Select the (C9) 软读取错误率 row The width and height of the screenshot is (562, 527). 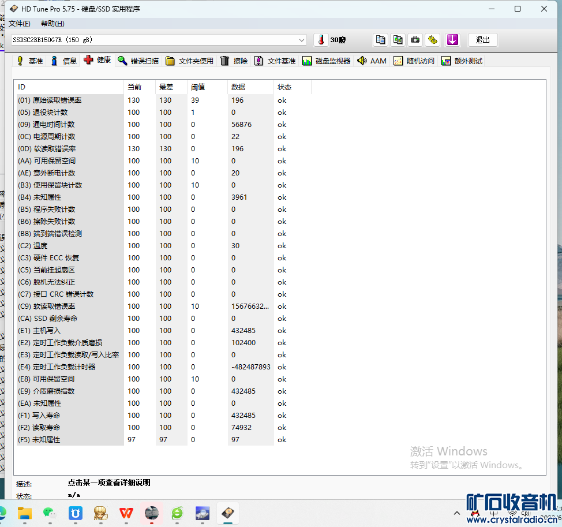pos(164,307)
